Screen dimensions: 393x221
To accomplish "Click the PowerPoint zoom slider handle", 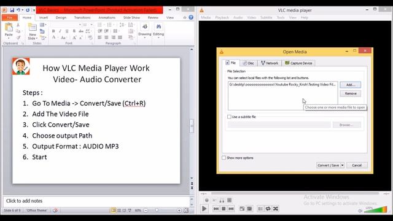I will coord(157,210).
